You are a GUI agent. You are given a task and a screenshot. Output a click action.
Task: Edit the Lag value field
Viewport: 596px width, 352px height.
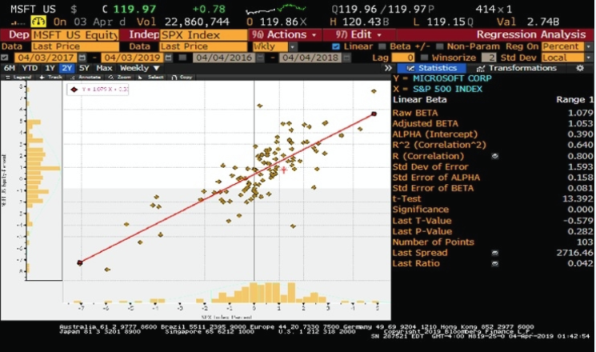403,58
